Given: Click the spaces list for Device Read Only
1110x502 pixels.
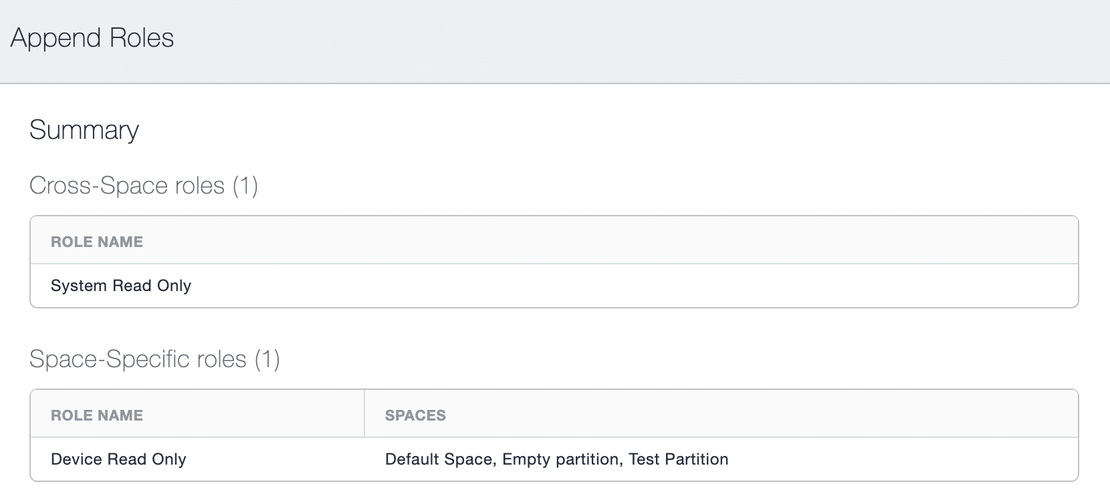Looking at the screenshot, I should (x=556, y=459).
